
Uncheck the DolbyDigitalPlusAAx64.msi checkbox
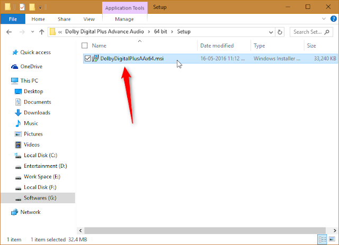coord(87,59)
